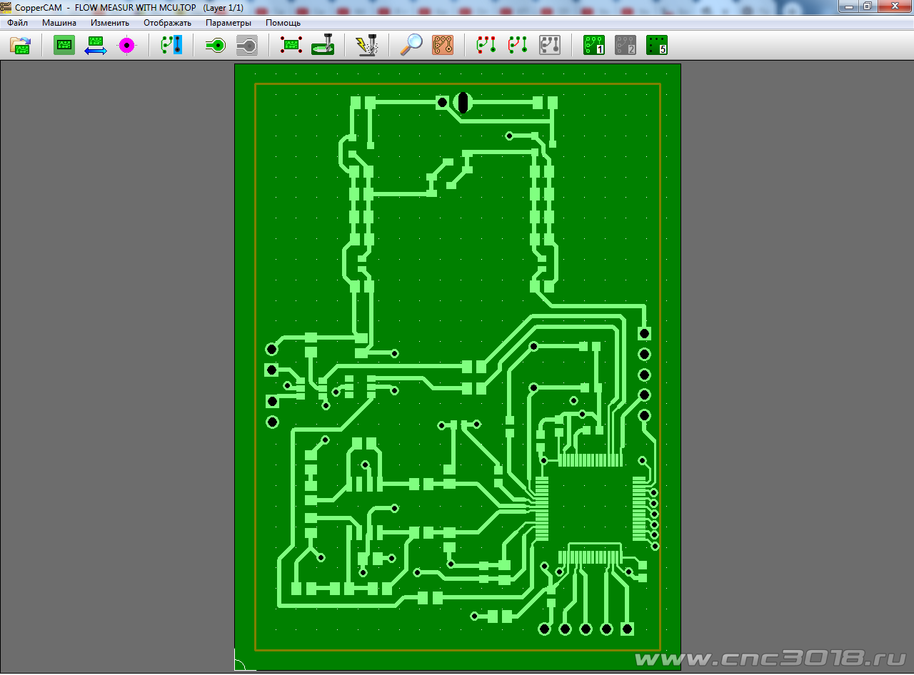Switch to the grayed layer 2 icon

626,46
